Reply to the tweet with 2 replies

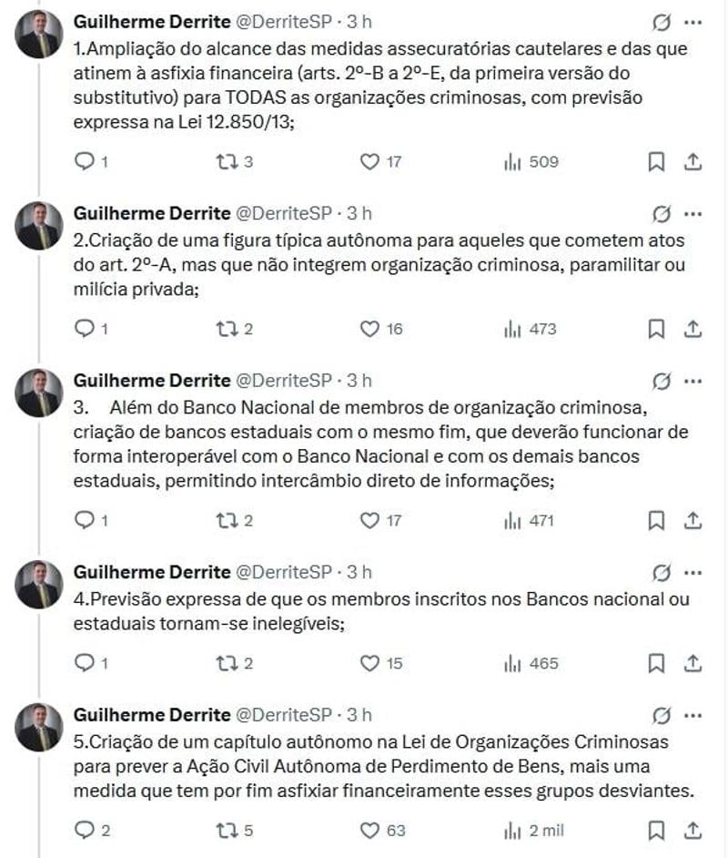click(x=85, y=830)
